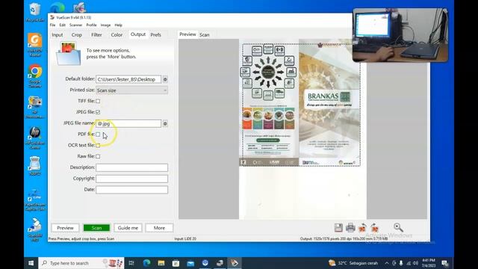Open File Explorer from the taskbar
Image resolution: width=478 pixels, height=269 pixels.
(x=161, y=263)
